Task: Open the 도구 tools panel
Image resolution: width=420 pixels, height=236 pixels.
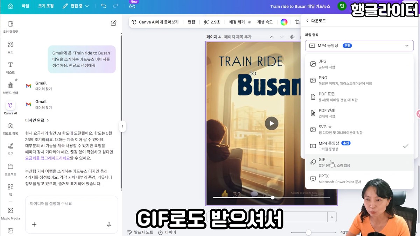Action: (10, 149)
